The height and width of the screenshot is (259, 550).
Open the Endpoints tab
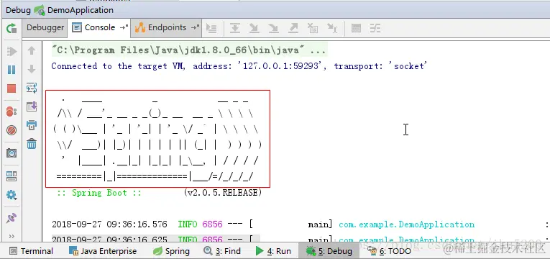[167, 27]
